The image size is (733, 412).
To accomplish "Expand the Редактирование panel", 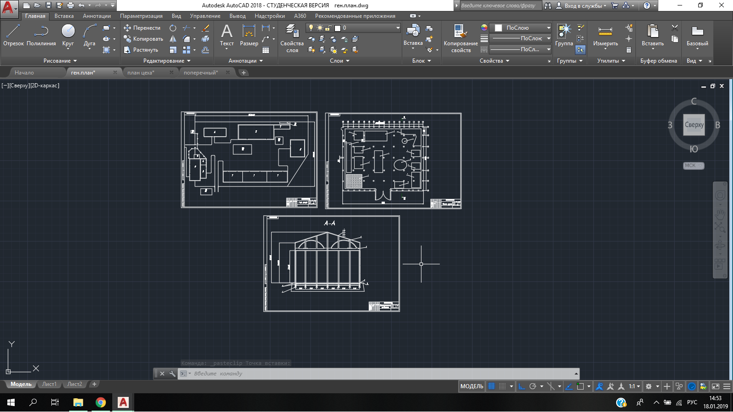I will pos(167,61).
